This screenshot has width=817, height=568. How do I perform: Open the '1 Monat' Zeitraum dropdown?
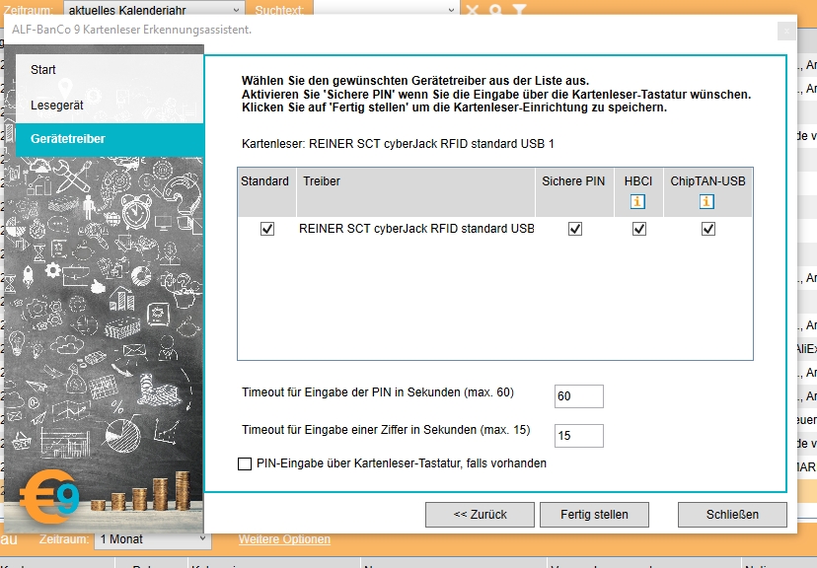point(153,539)
